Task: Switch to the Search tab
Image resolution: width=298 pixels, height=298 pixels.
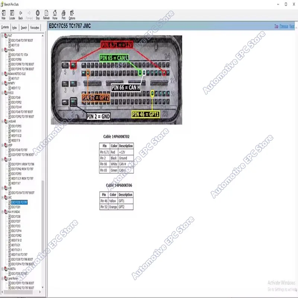Action: (24, 28)
